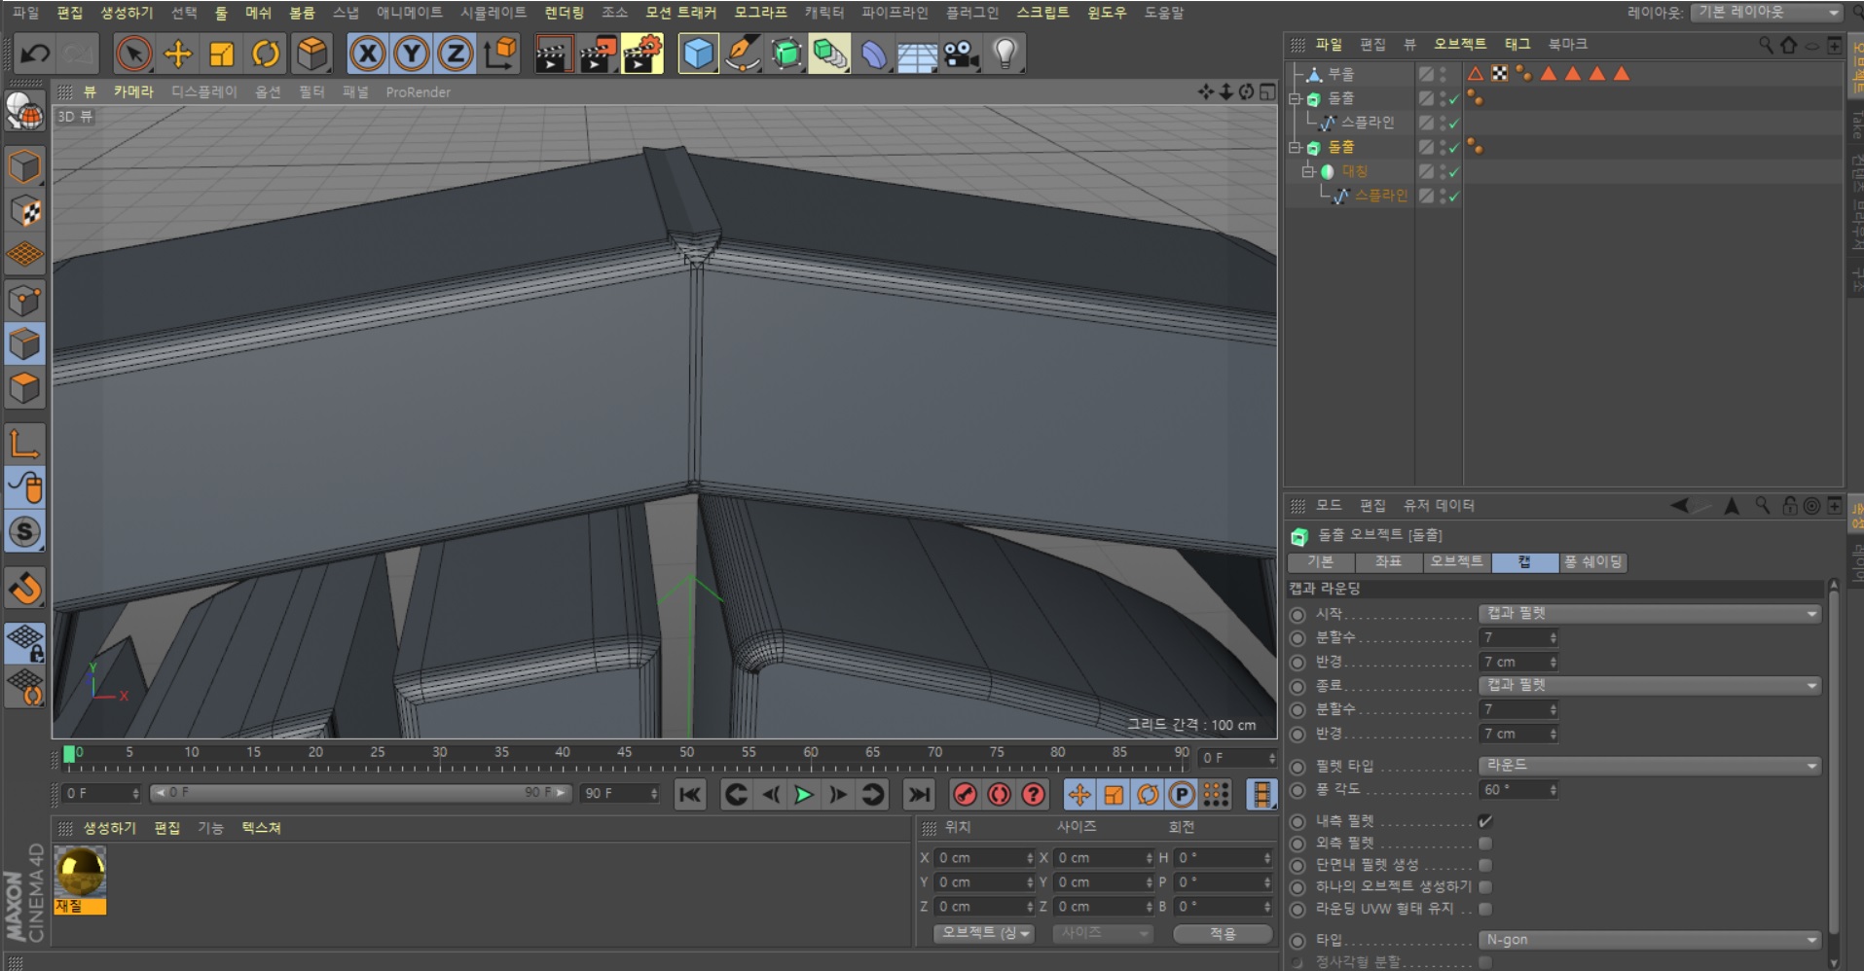Add a Cube primitive object
Screen dimensions: 1864x971
698,54
